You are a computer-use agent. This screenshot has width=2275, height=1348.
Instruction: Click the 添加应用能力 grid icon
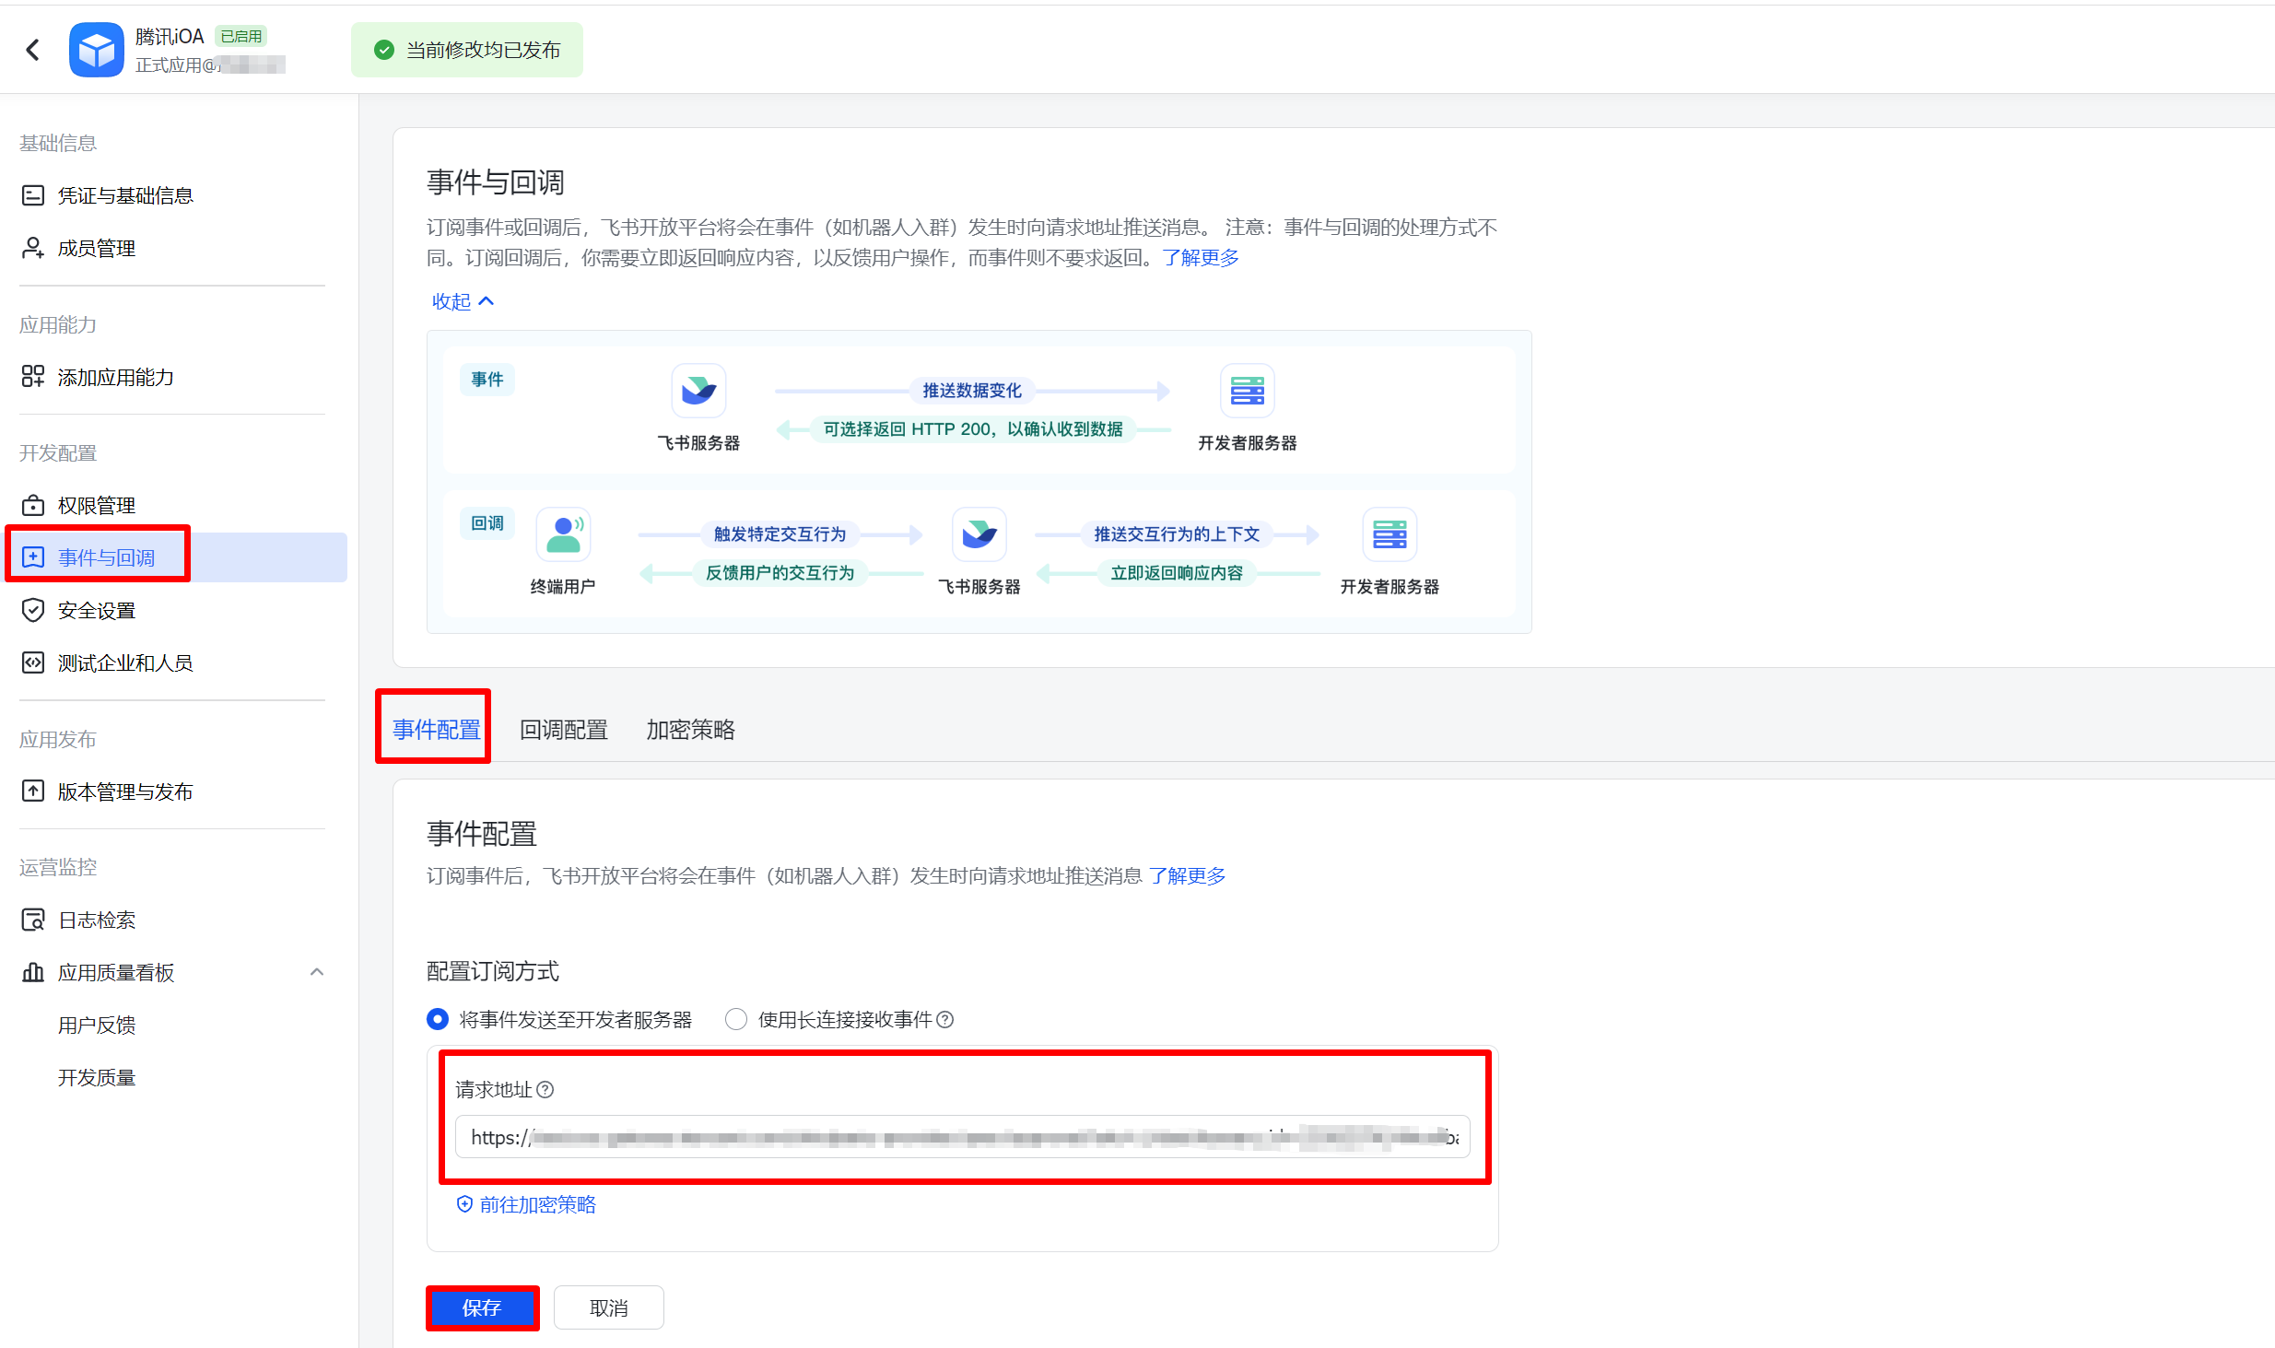[x=33, y=377]
